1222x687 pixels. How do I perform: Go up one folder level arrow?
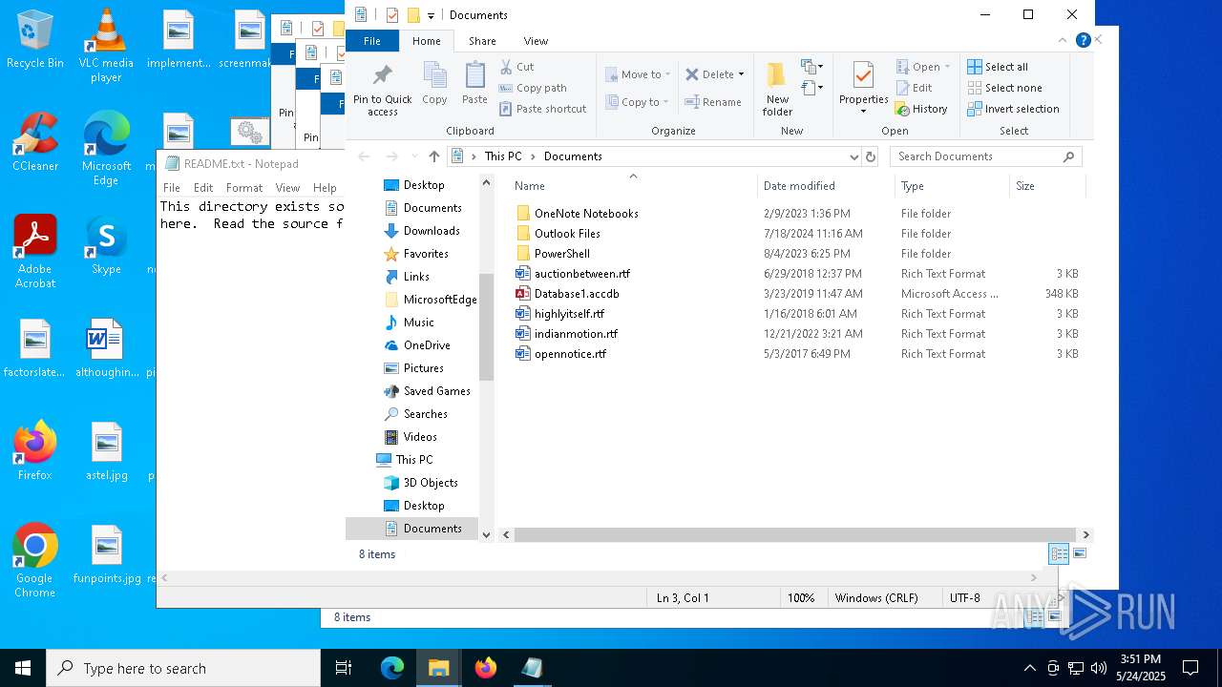click(x=434, y=156)
